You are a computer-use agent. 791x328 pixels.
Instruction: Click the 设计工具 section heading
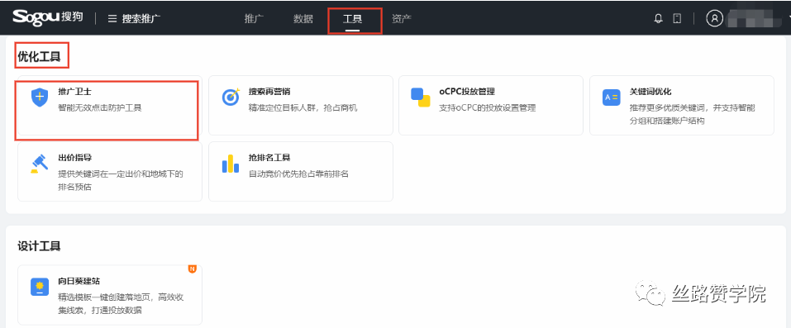coord(39,246)
